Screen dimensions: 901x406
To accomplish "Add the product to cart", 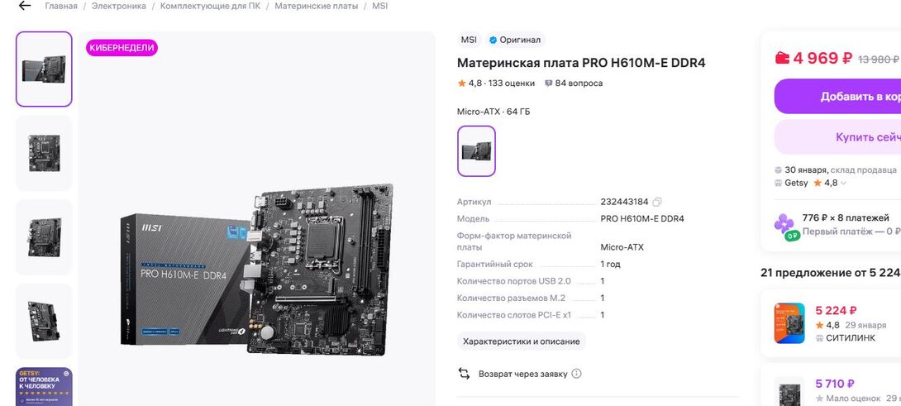I will 838,96.
